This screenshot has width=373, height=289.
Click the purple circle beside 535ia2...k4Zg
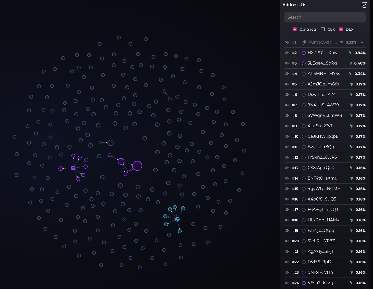(304, 283)
